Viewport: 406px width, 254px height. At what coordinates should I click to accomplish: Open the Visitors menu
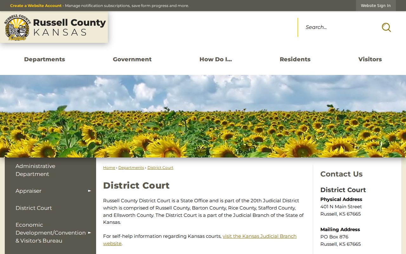pyautogui.click(x=370, y=59)
